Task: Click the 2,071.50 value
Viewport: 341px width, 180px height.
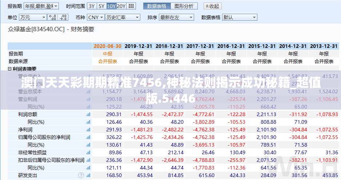Action: [266, 160]
